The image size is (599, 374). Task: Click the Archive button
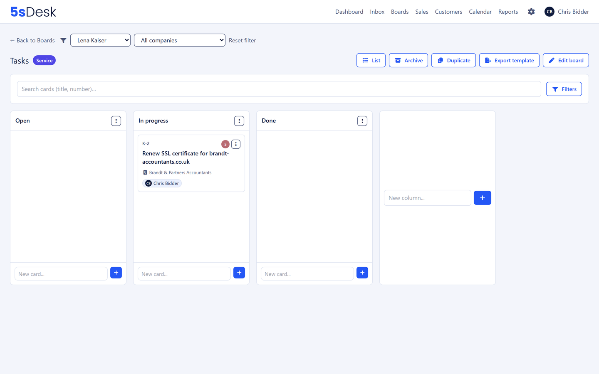(x=408, y=60)
